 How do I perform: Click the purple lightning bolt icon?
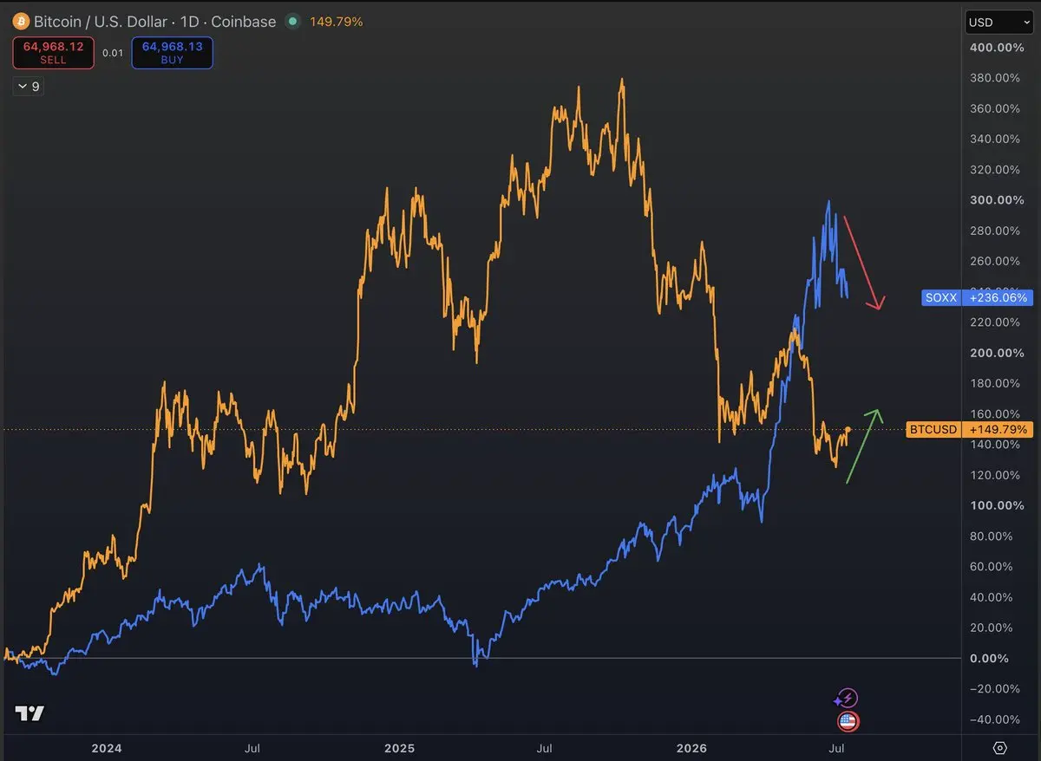[847, 699]
